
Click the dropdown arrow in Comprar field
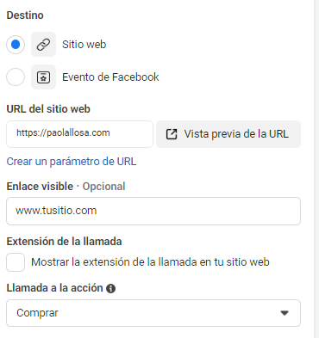pyautogui.click(x=285, y=313)
